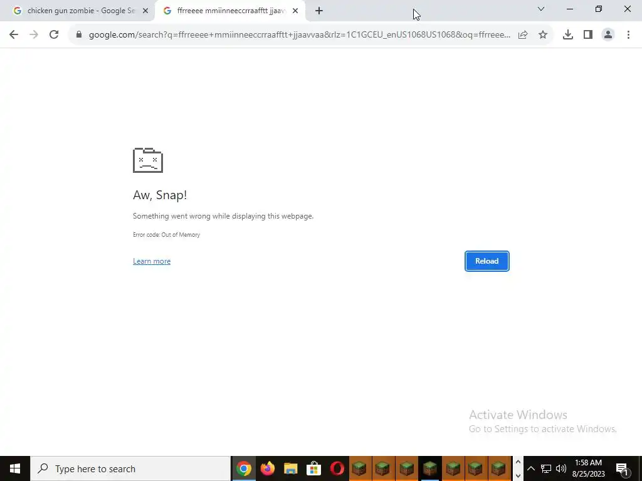Bookmark this tab with the star icon

coord(543,35)
